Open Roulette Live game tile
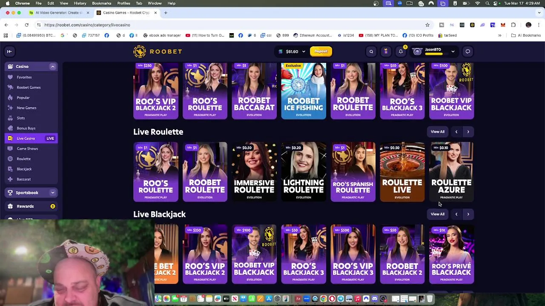Viewport: 545px width, 306px height. coord(402,172)
